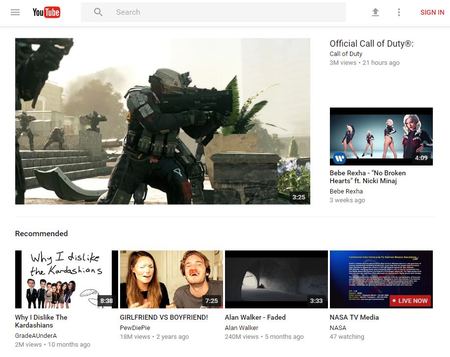Click the 18M views 2 years ago text
Screen dimensions: 450x357
pos(154,336)
